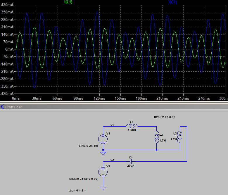This screenshot has width=228, height=195.
Task: Click the 1.58H inductance value
Action: tap(132, 130)
